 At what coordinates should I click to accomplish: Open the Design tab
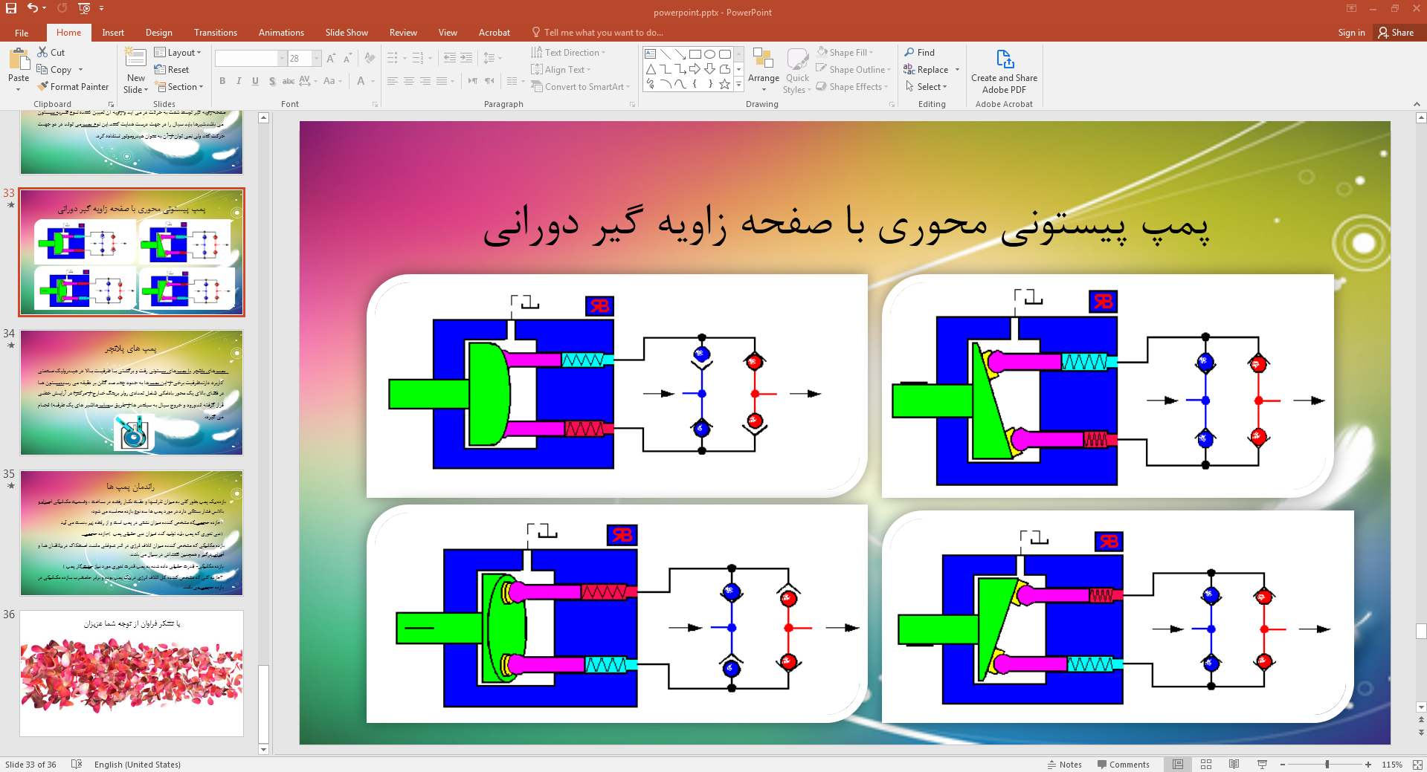click(158, 33)
